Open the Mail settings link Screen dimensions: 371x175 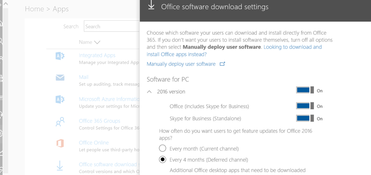(x=84, y=77)
